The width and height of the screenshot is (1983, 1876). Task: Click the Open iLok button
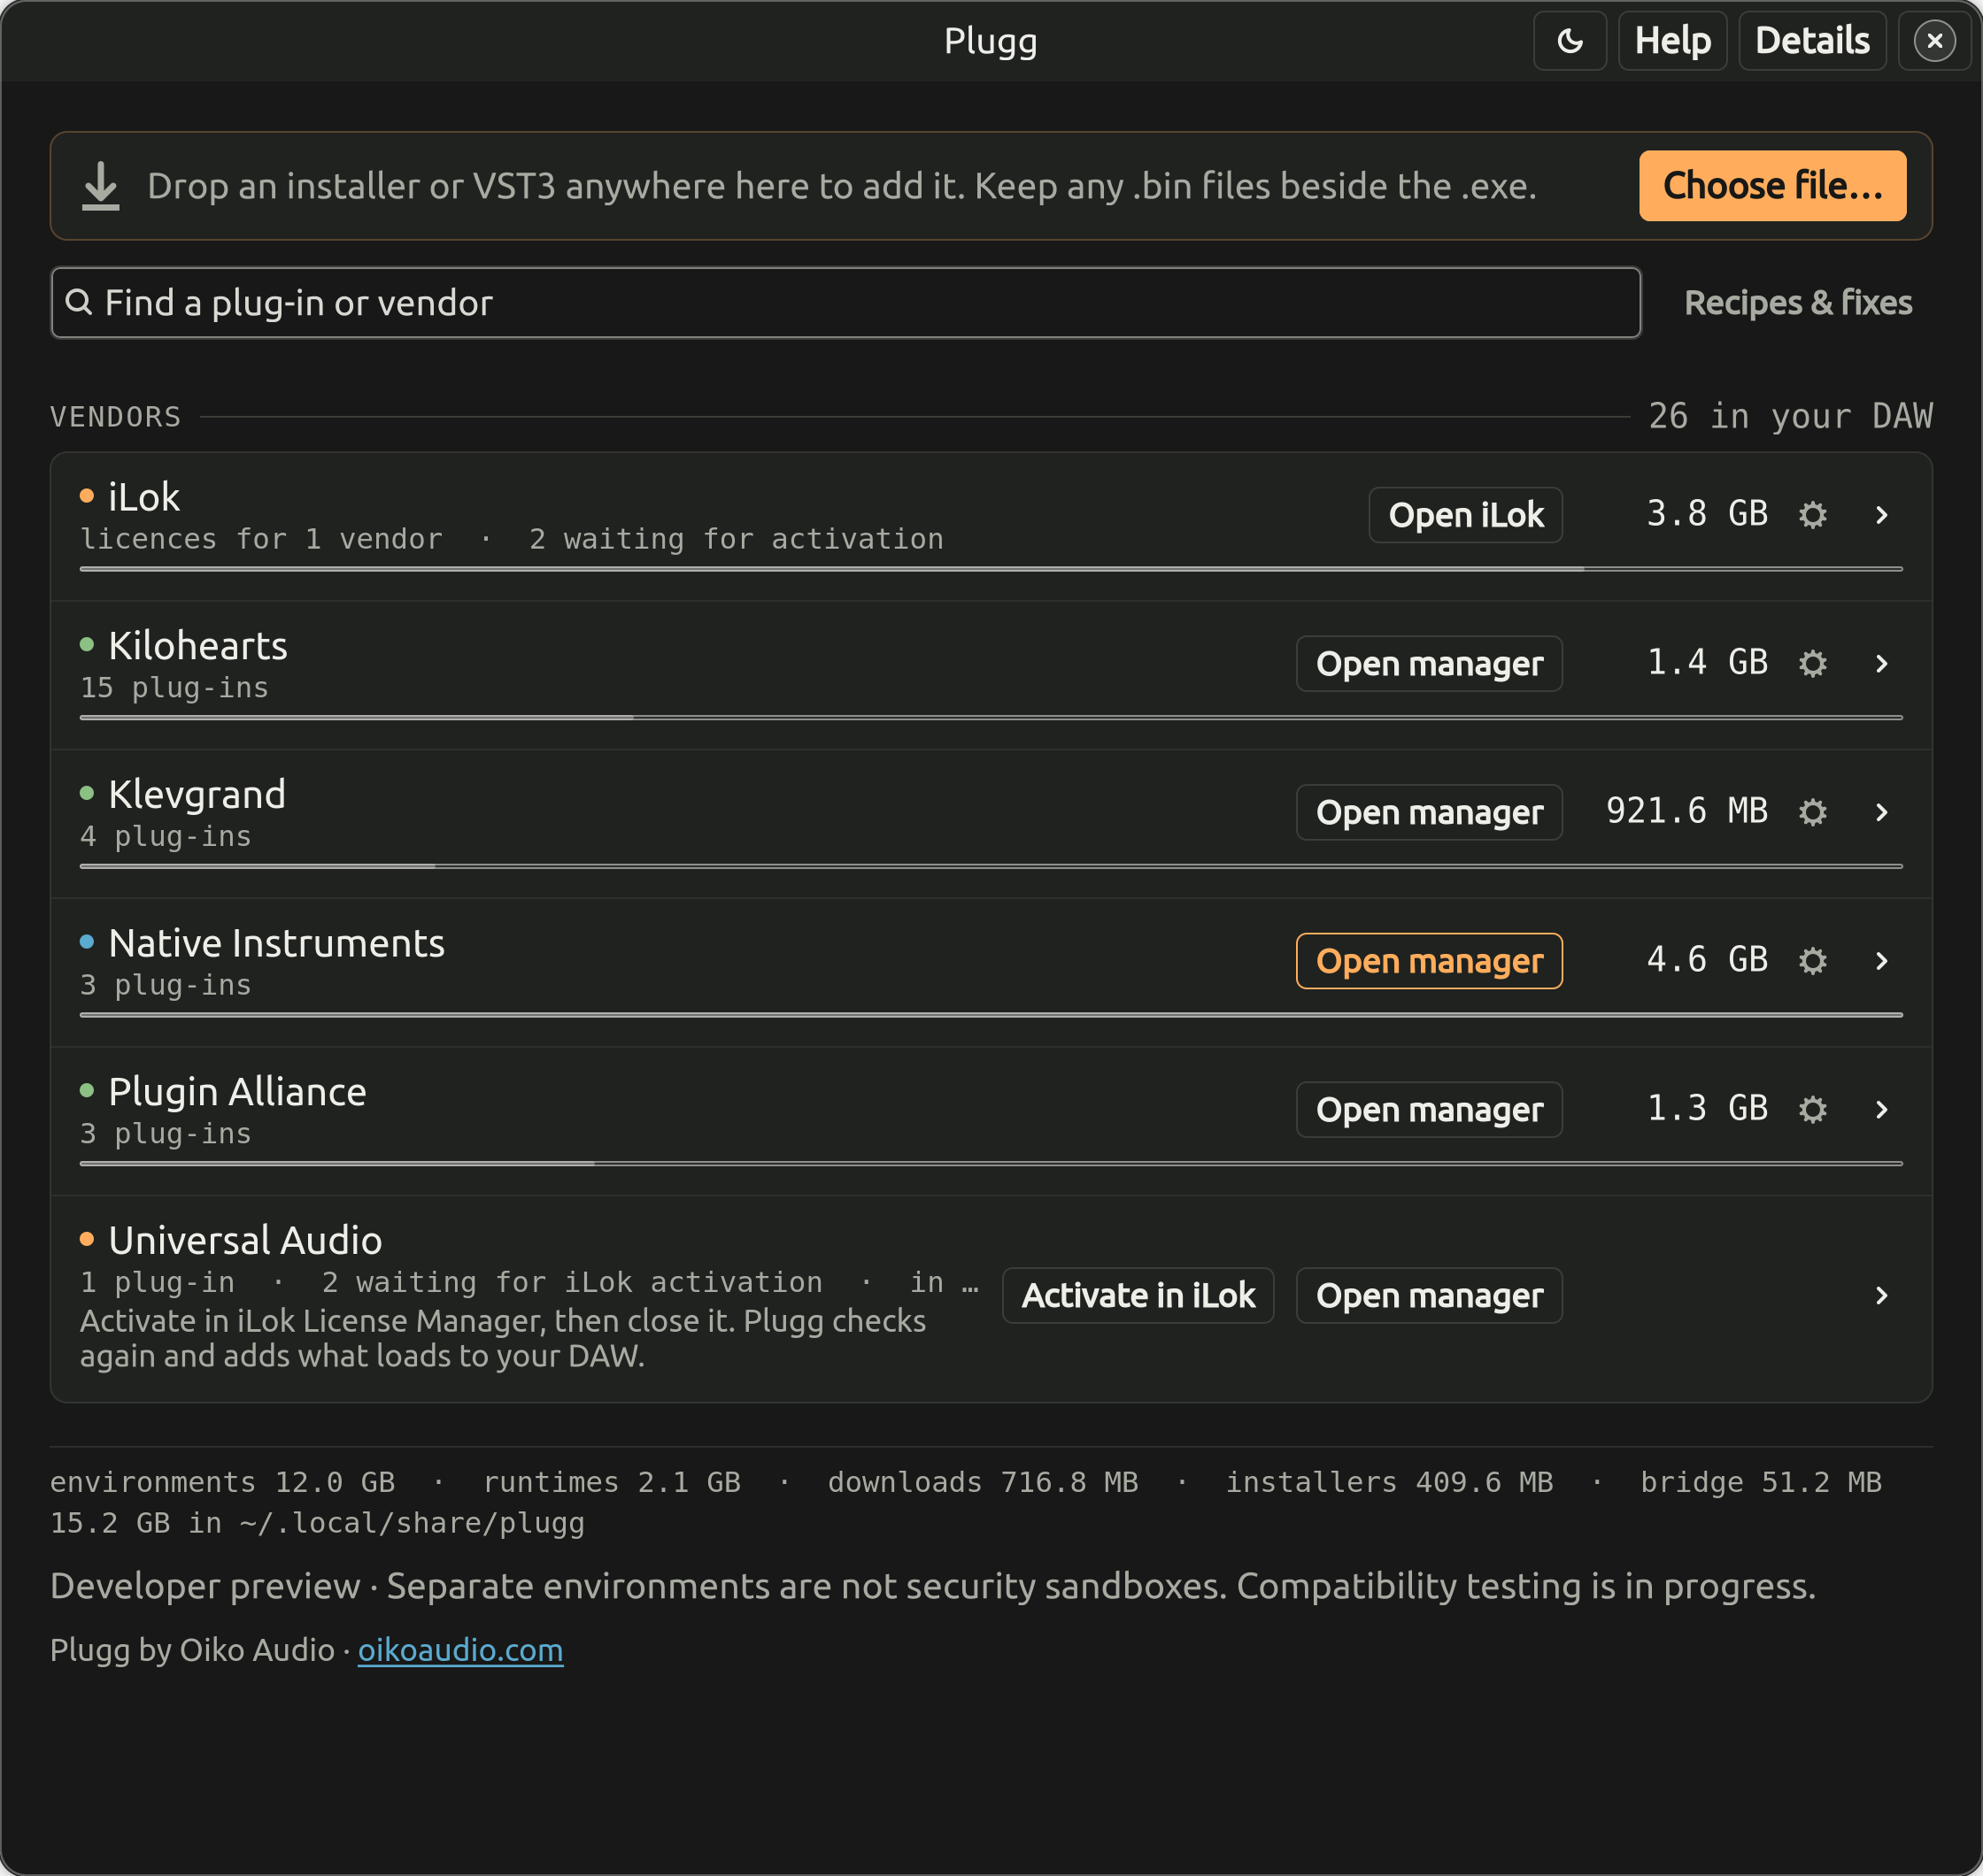[x=1465, y=515]
